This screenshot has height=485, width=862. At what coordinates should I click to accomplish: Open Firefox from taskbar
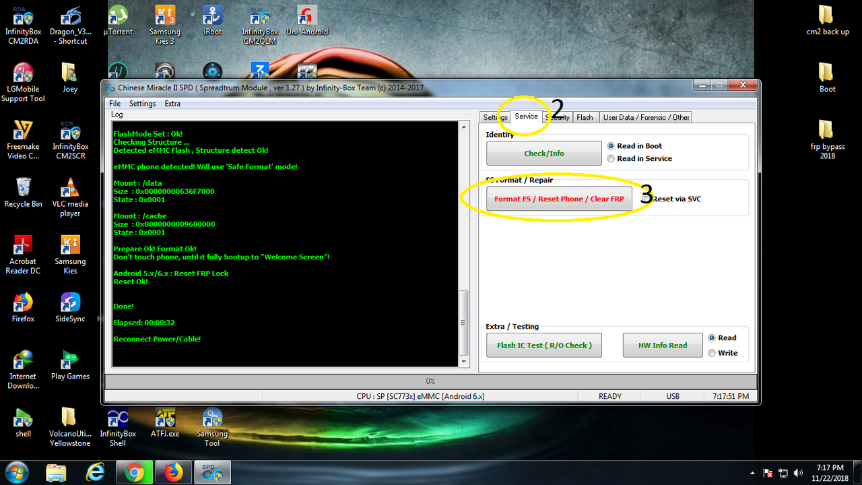[x=173, y=473]
